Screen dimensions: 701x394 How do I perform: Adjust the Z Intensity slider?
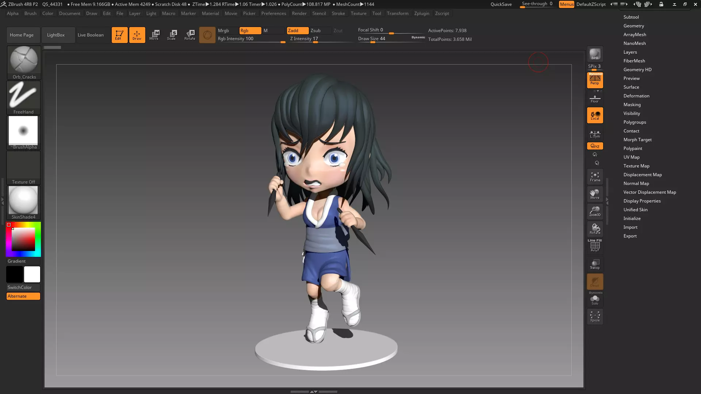click(321, 39)
